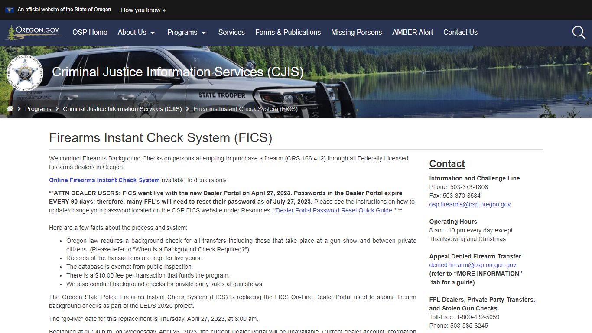Click the Oregon.gov logo
592x333 pixels.
34,33
